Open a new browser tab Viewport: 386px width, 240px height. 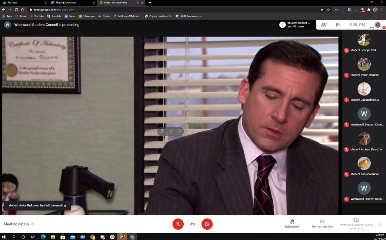(150, 3)
